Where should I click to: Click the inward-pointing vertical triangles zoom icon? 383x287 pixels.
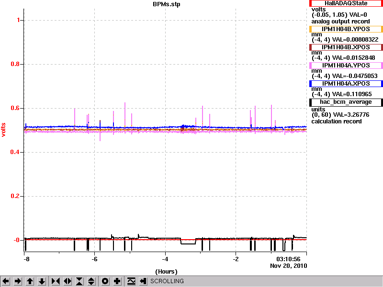[x=79, y=281]
